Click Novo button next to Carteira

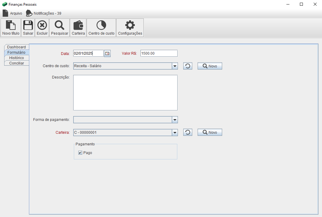point(210,132)
